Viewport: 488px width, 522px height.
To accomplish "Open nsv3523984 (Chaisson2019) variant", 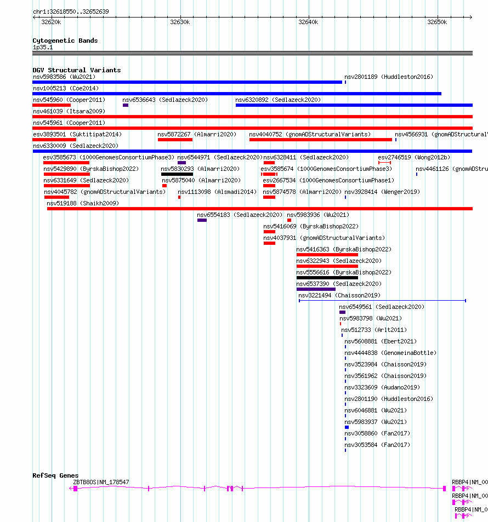I will pyautogui.click(x=385, y=365).
